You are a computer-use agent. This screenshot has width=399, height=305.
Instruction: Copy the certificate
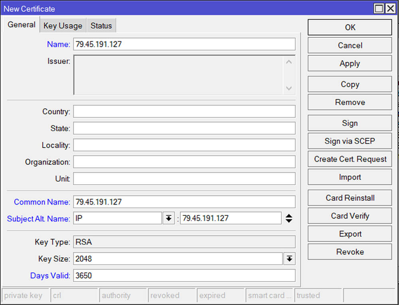(350, 84)
